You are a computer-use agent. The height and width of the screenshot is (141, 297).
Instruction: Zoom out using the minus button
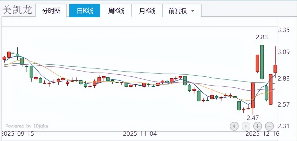269,126
